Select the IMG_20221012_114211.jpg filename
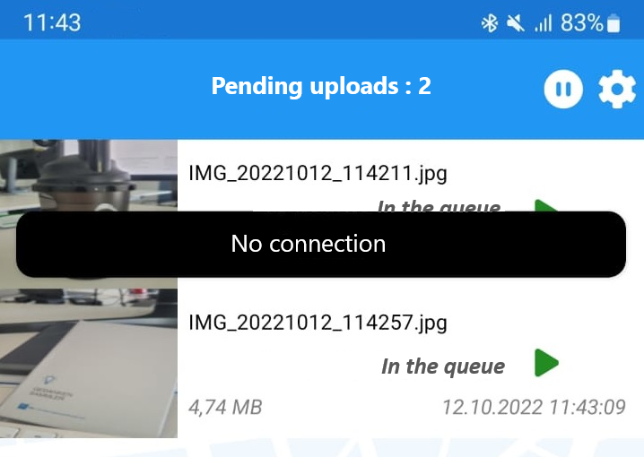The height and width of the screenshot is (457, 644). [x=318, y=174]
